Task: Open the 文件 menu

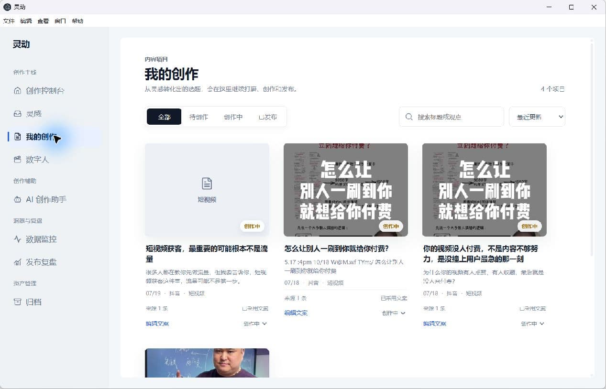Action: click(9, 21)
